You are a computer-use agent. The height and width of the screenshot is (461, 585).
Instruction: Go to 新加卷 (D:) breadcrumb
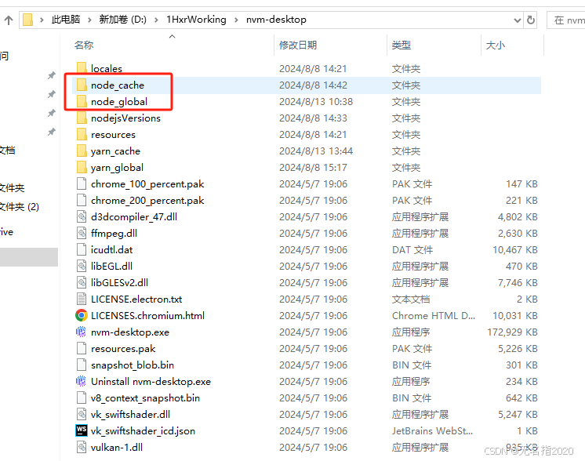[123, 20]
